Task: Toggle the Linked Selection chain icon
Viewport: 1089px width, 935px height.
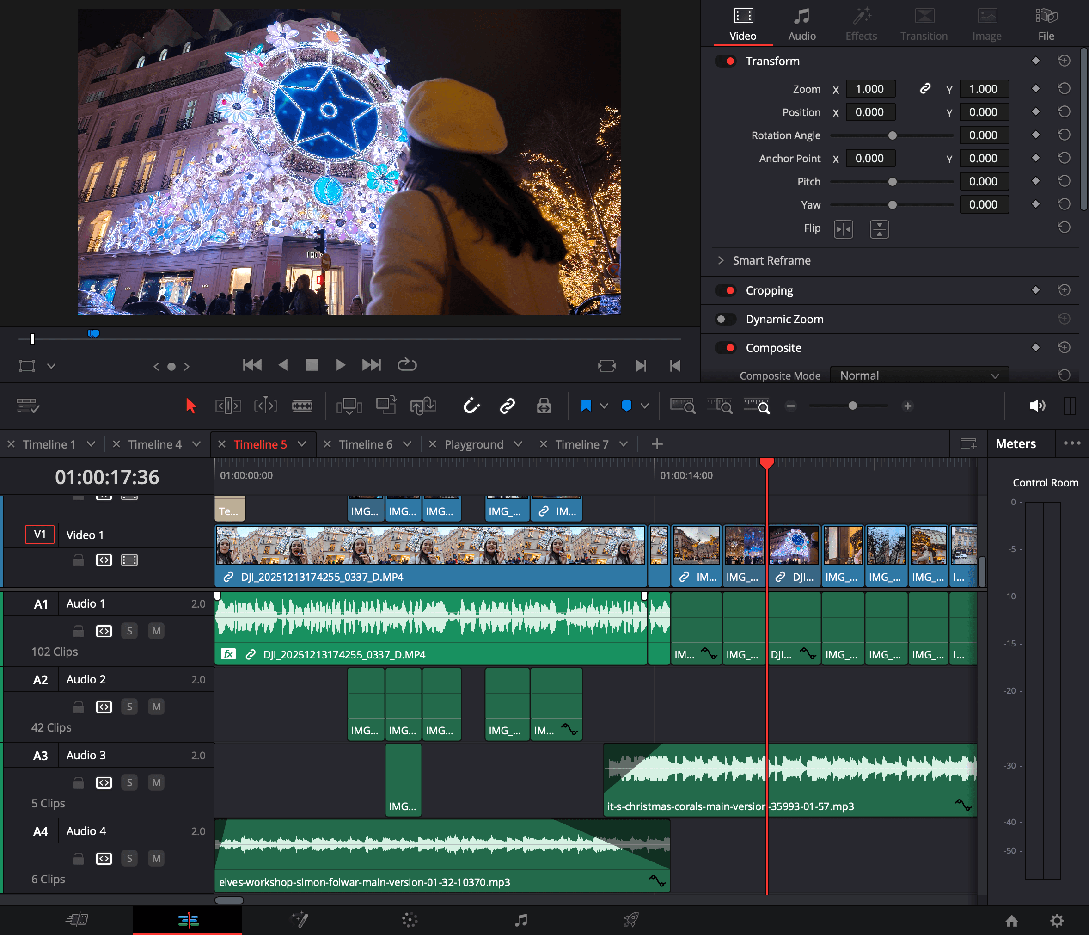Action: (x=507, y=406)
